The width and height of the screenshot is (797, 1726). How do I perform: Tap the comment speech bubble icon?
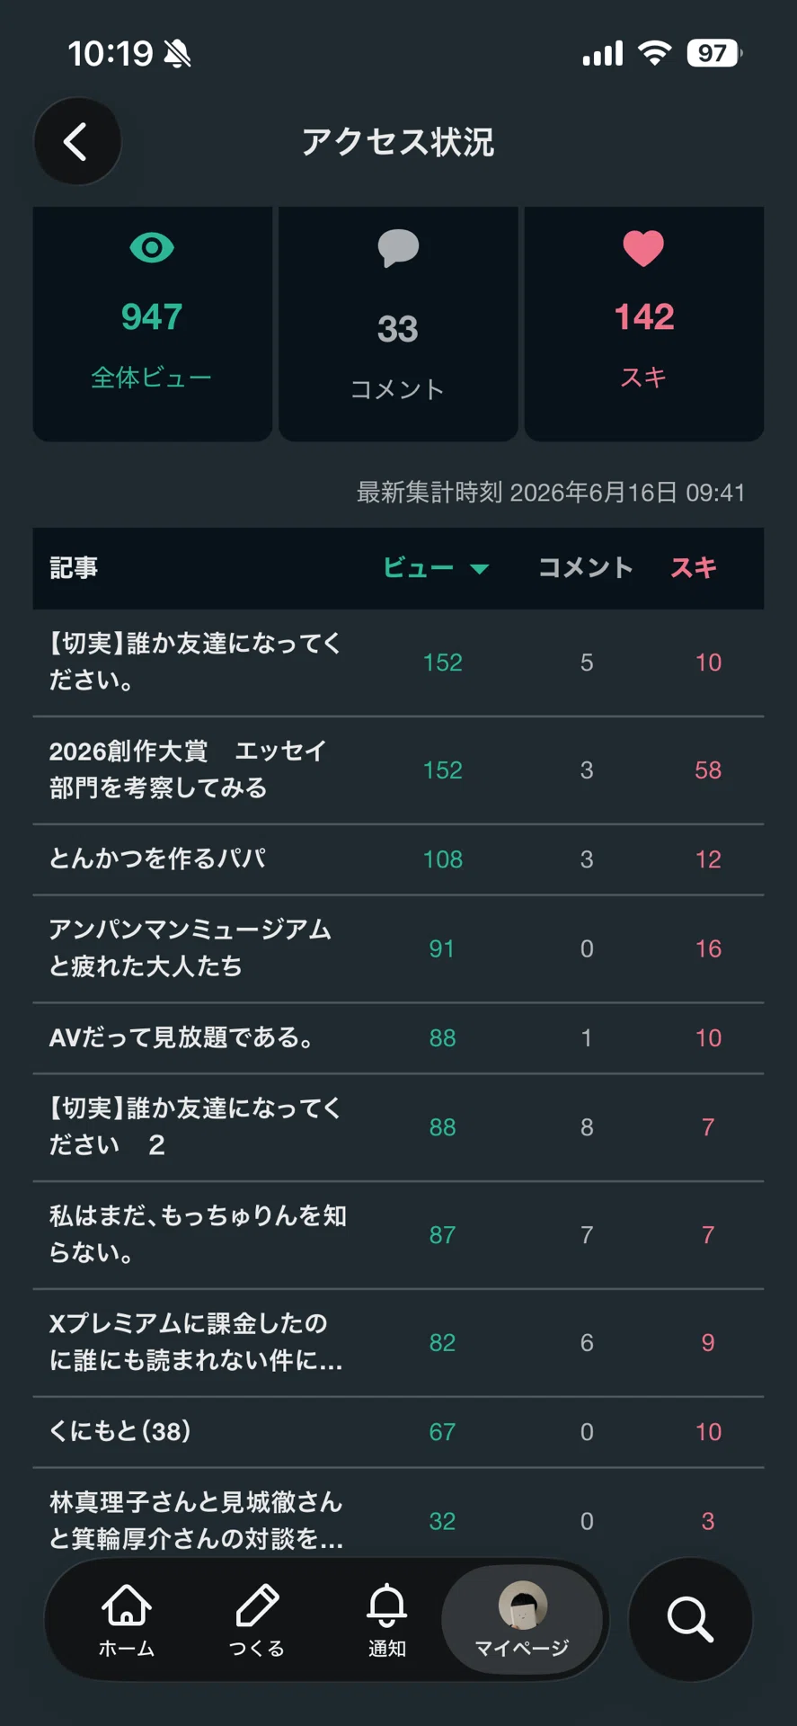(398, 248)
